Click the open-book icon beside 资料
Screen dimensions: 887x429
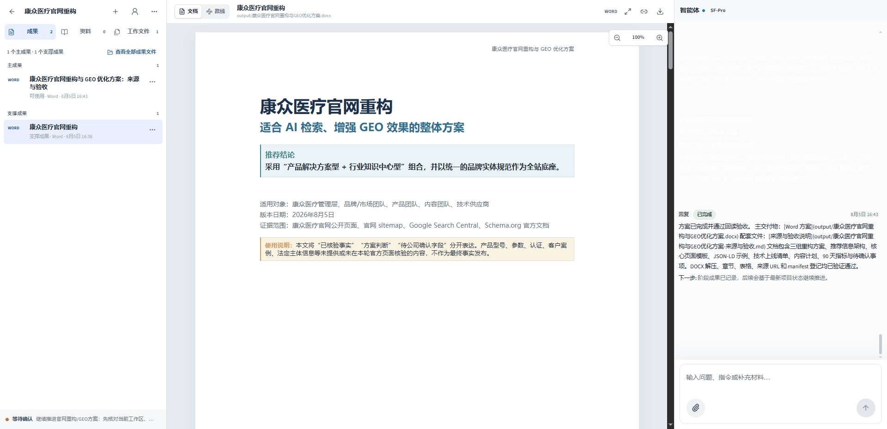[x=65, y=32]
